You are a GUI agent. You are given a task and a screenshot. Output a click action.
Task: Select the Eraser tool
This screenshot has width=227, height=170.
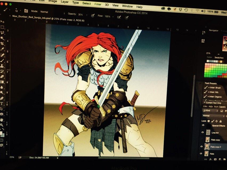coord(2,76)
